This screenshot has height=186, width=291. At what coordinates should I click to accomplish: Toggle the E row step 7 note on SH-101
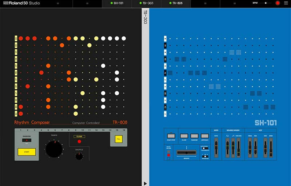point(211,86)
